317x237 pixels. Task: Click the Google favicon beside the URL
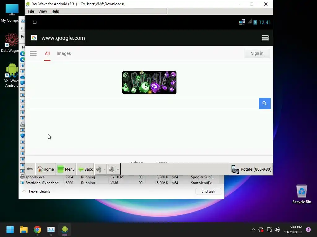click(34, 38)
